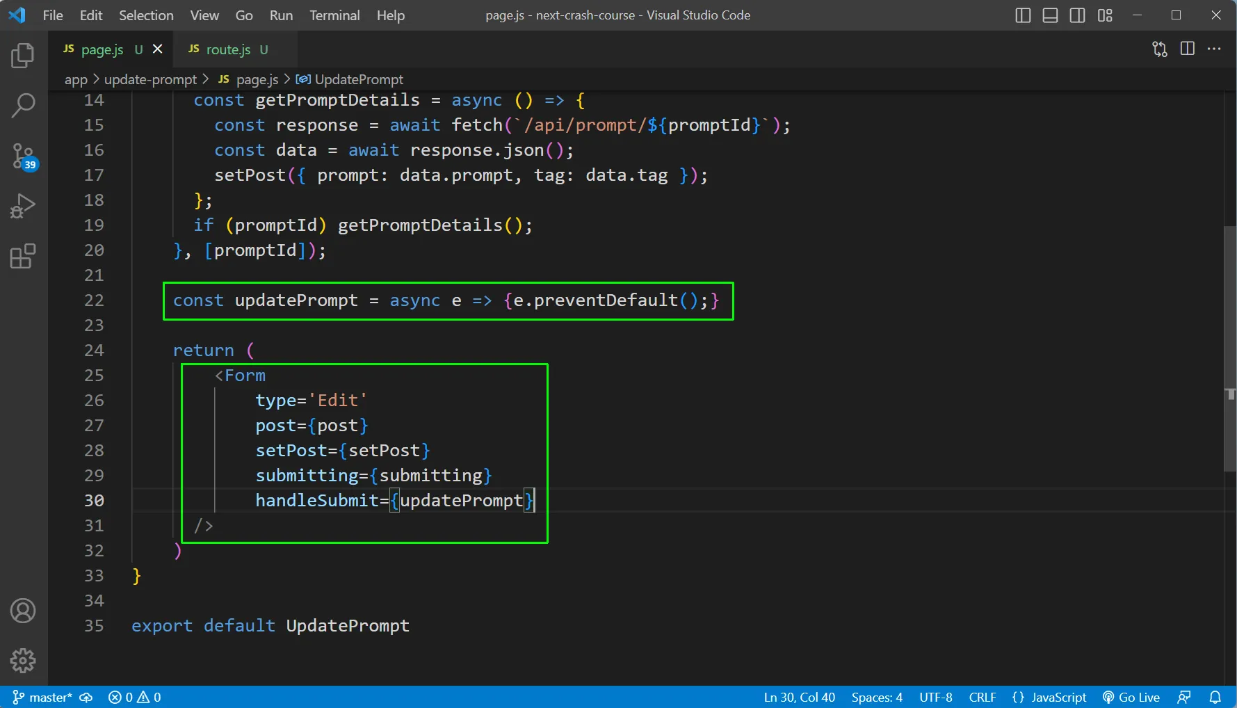Open the Go menu
The image size is (1237, 708).
[244, 15]
